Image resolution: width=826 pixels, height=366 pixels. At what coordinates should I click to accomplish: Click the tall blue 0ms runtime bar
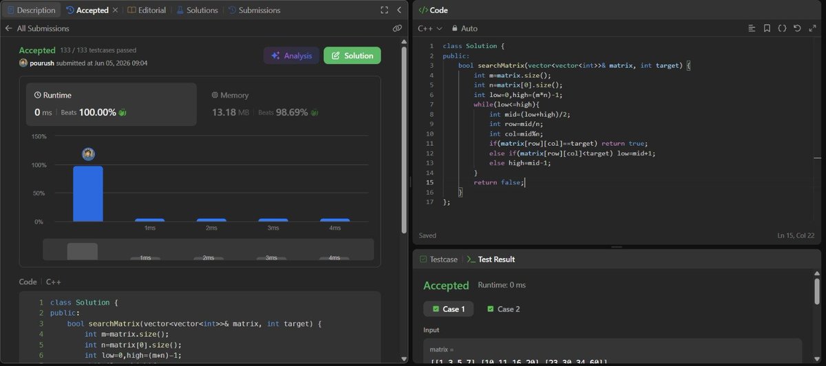click(x=88, y=193)
